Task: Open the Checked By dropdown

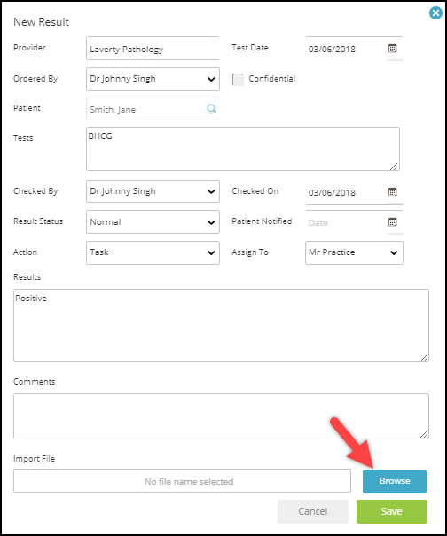Action: tap(153, 191)
